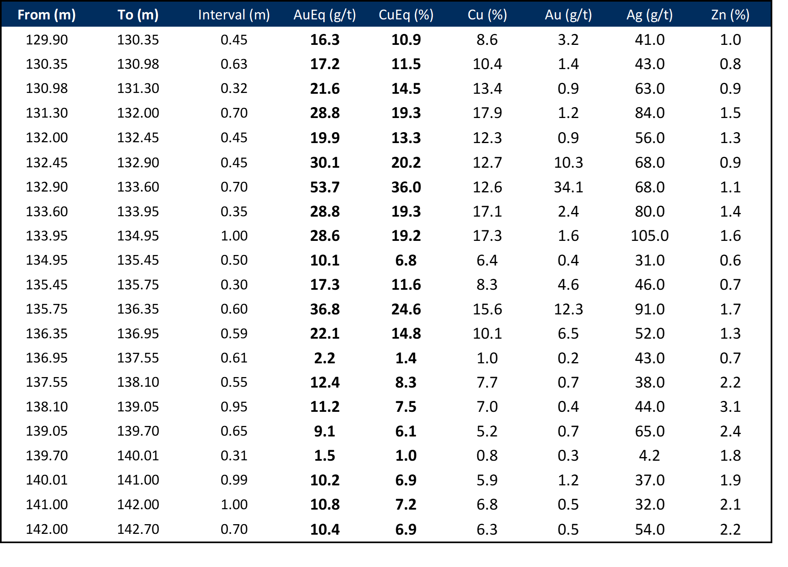This screenshot has height=567, width=788.
Task: Select Zn value 3.1
Action: tap(731, 407)
